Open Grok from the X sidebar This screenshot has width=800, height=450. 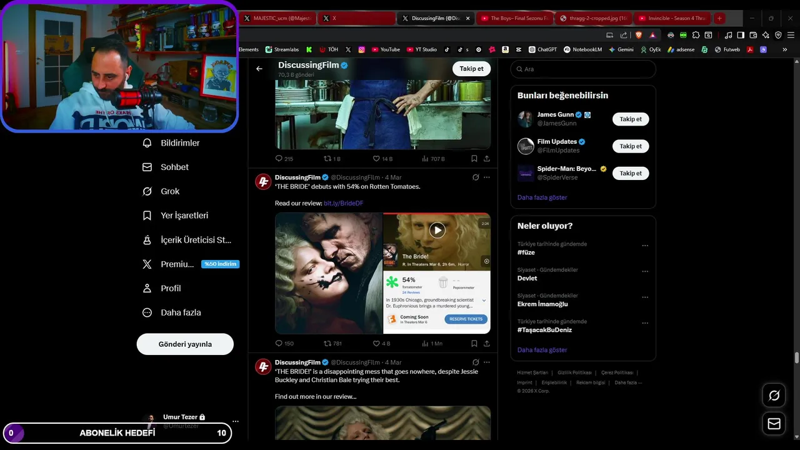[x=161, y=191]
